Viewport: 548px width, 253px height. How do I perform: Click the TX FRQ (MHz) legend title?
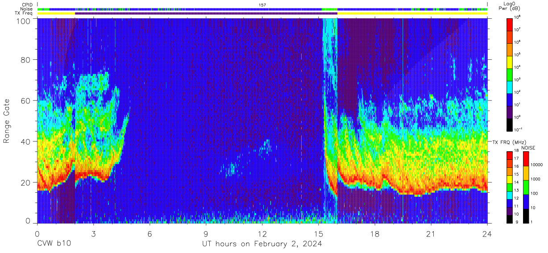click(509, 142)
